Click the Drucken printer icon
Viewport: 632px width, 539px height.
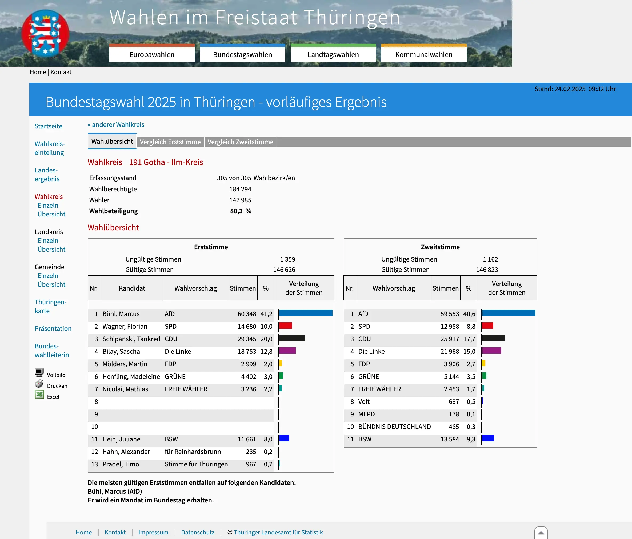tap(39, 384)
